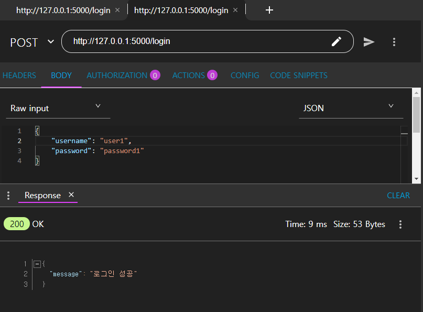Image resolution: width=423 pixels, height=312 pixels.
Task: Open the request options three-dot menu
Action: pyautogui.click(x=394, y=42)
